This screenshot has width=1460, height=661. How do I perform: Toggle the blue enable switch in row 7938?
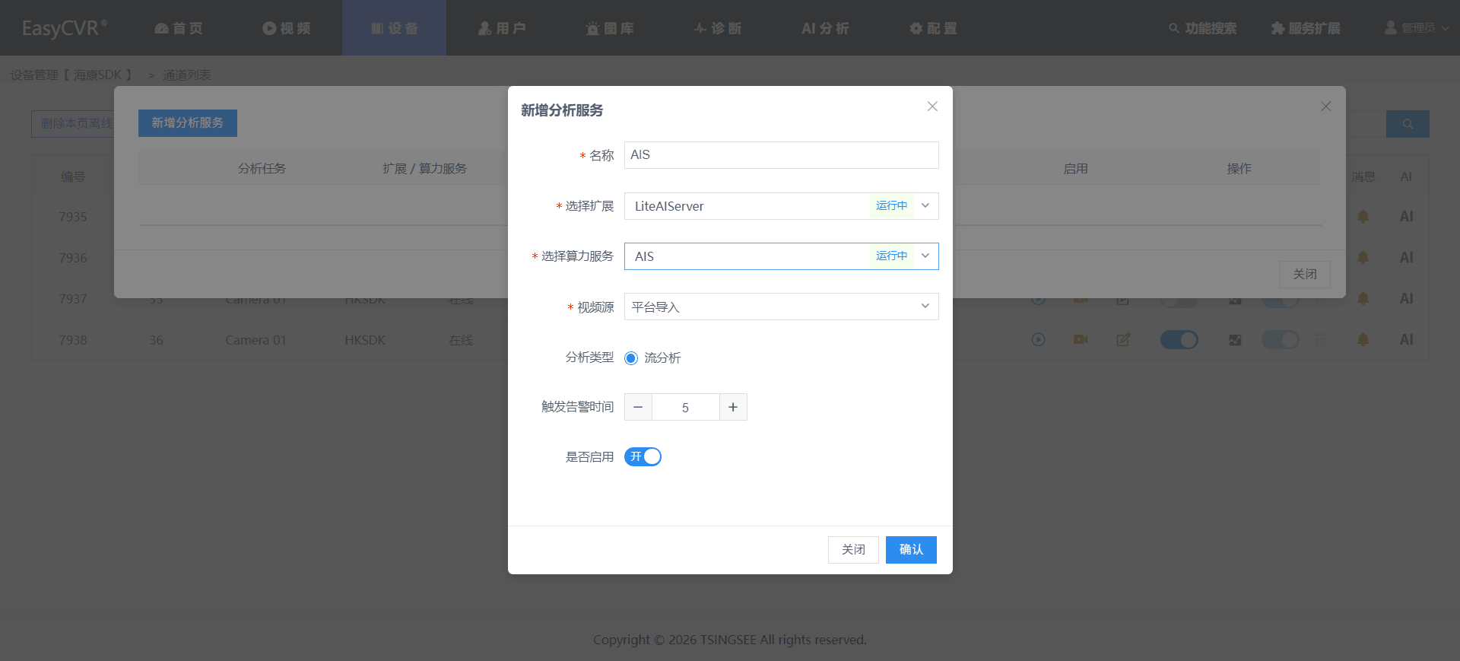click(1179, 339)
